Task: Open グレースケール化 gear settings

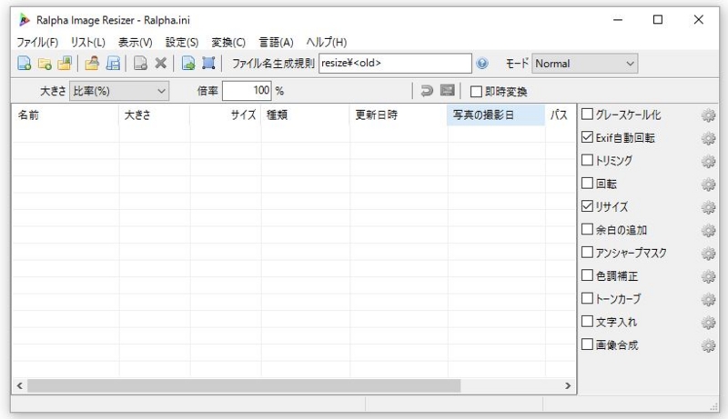Action: (x=708, y=115)
